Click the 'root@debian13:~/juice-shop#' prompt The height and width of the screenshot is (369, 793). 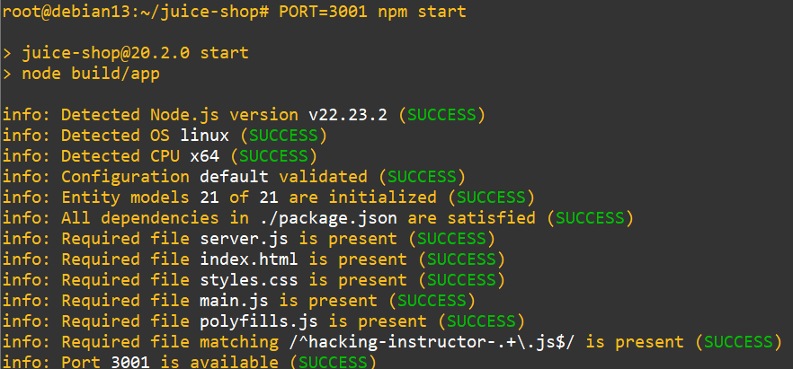point(136,11)
